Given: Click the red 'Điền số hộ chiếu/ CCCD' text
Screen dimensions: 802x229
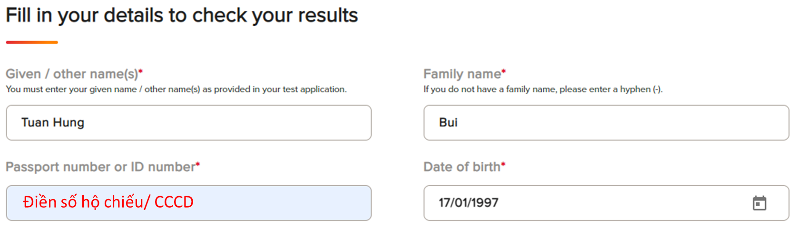Looking at the screenshot, I should tap(108, 202).
